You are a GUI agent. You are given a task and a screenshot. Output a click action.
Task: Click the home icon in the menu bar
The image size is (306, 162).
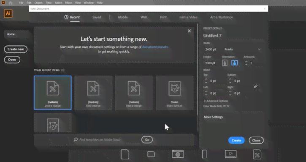coord(11,3)
